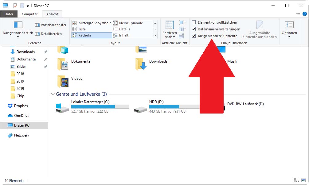Switch to the Computer ribbon tab
Image resolution: width=309 pixels, height=185 pixels.
click(30, 14)
